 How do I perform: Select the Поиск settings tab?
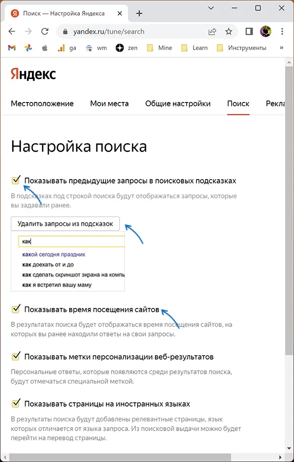coord(238,103)
